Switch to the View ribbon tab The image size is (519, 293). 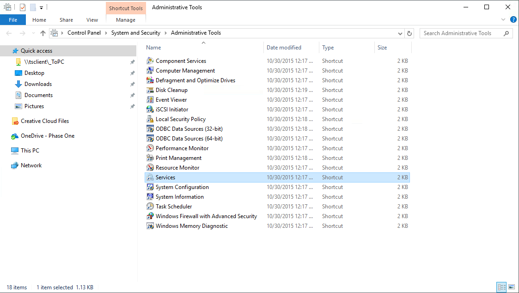(92, 20)
